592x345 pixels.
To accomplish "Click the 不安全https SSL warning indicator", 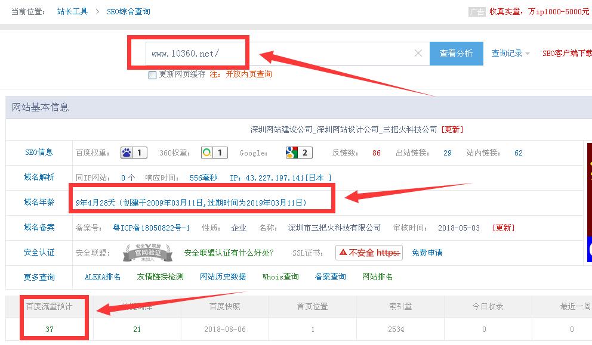I will [x=368, y=253].
